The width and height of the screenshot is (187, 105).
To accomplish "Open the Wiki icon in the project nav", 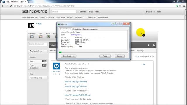I will click(41, 37).
